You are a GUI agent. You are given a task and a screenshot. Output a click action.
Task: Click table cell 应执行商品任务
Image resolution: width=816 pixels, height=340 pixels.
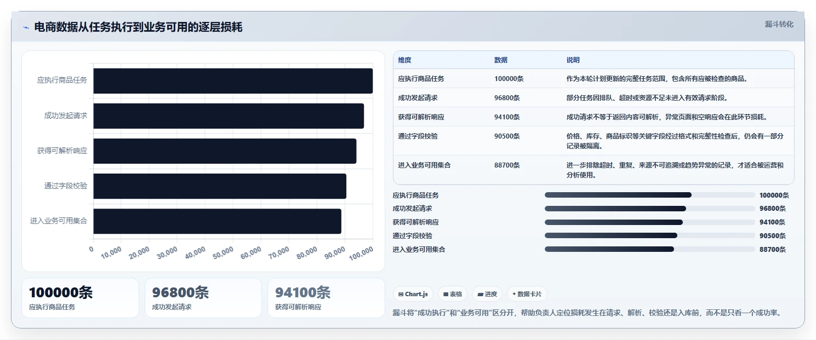pos(421,79)
